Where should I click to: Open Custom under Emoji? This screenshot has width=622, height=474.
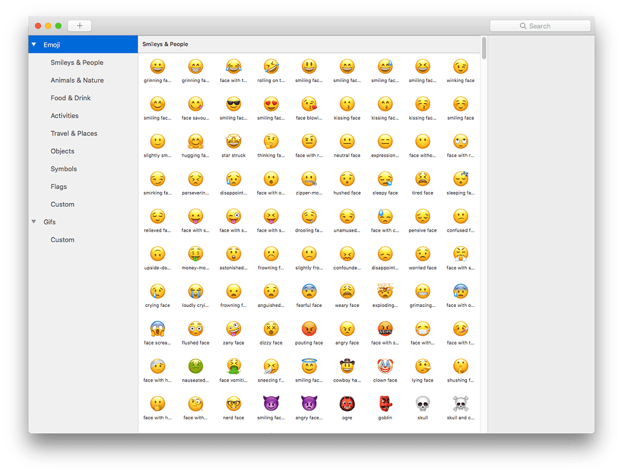point(62,204)
